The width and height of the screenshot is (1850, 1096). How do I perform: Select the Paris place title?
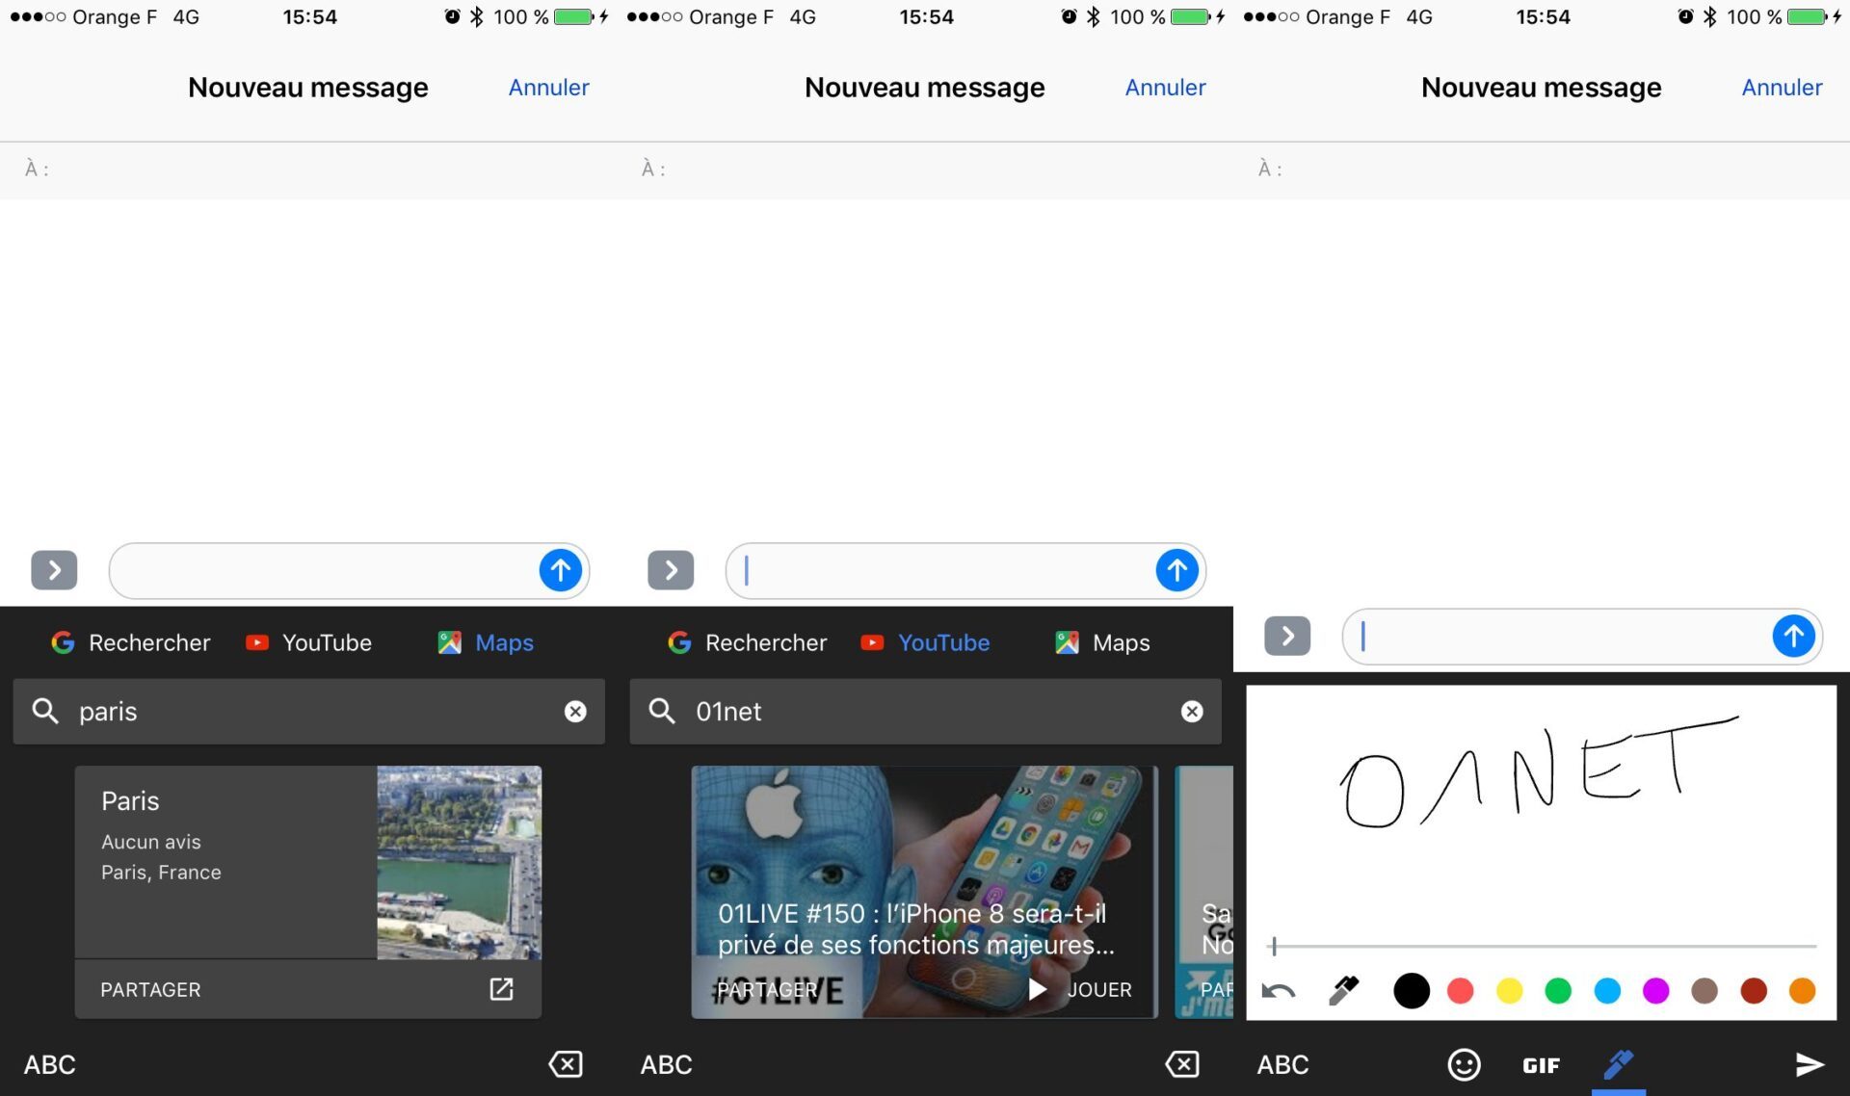pyautogui.click(x=130, y=801)
